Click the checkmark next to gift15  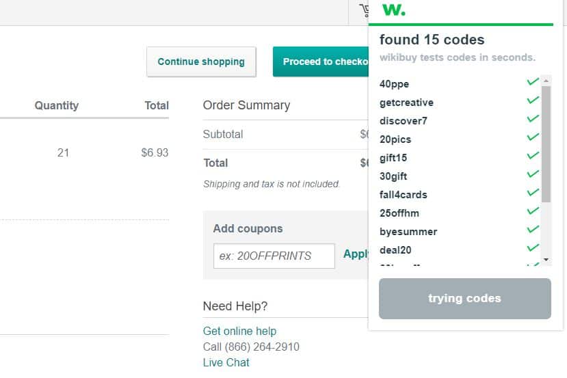533,155
